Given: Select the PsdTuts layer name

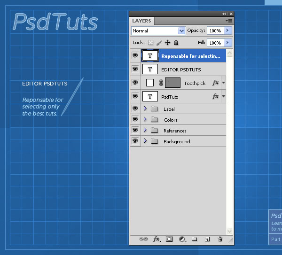Looking at the screenshot, I should (x=170, y=97).
